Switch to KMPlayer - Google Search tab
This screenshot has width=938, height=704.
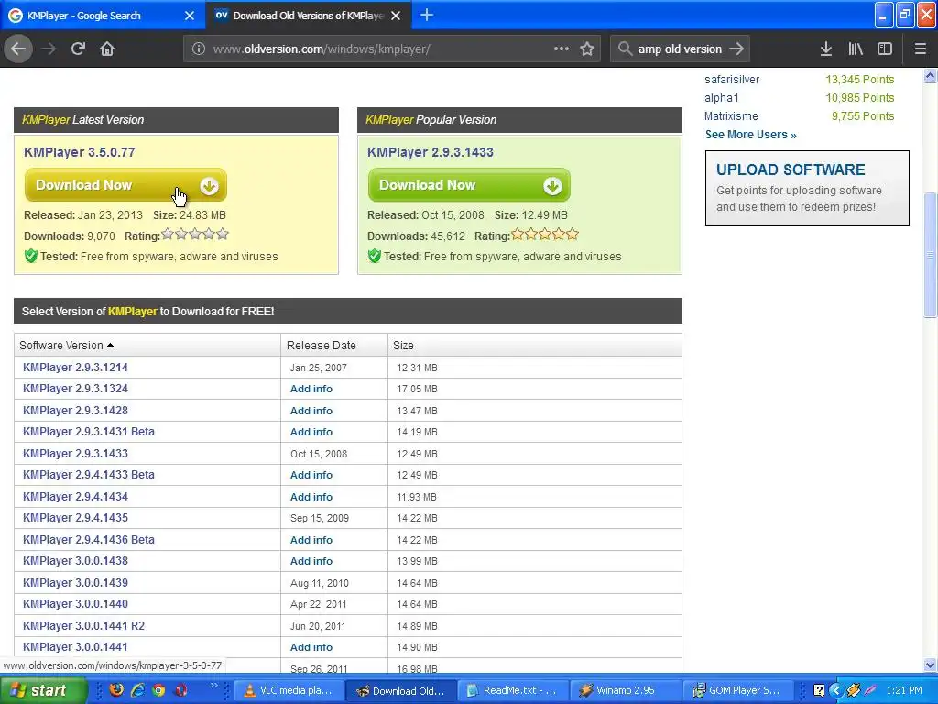[103, 16]
